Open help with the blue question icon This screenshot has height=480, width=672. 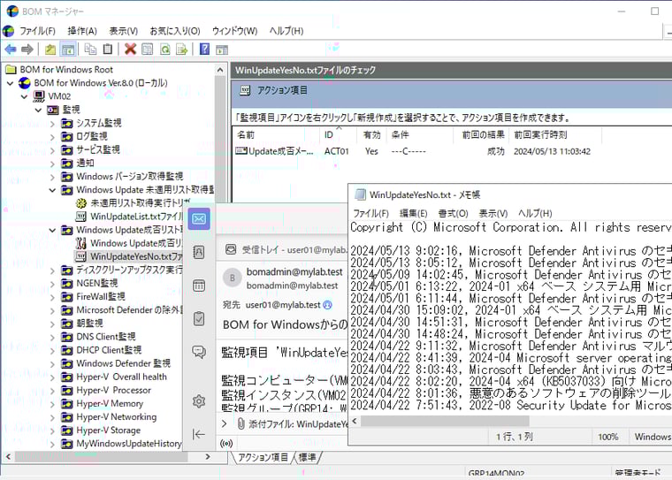(x=205, y=50)
